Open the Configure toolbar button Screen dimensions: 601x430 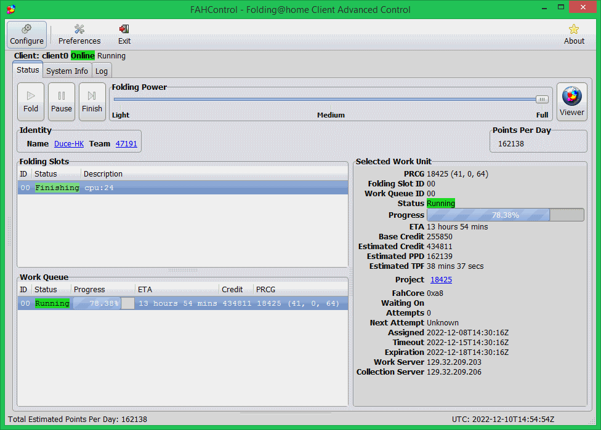[x=26, y=34]
